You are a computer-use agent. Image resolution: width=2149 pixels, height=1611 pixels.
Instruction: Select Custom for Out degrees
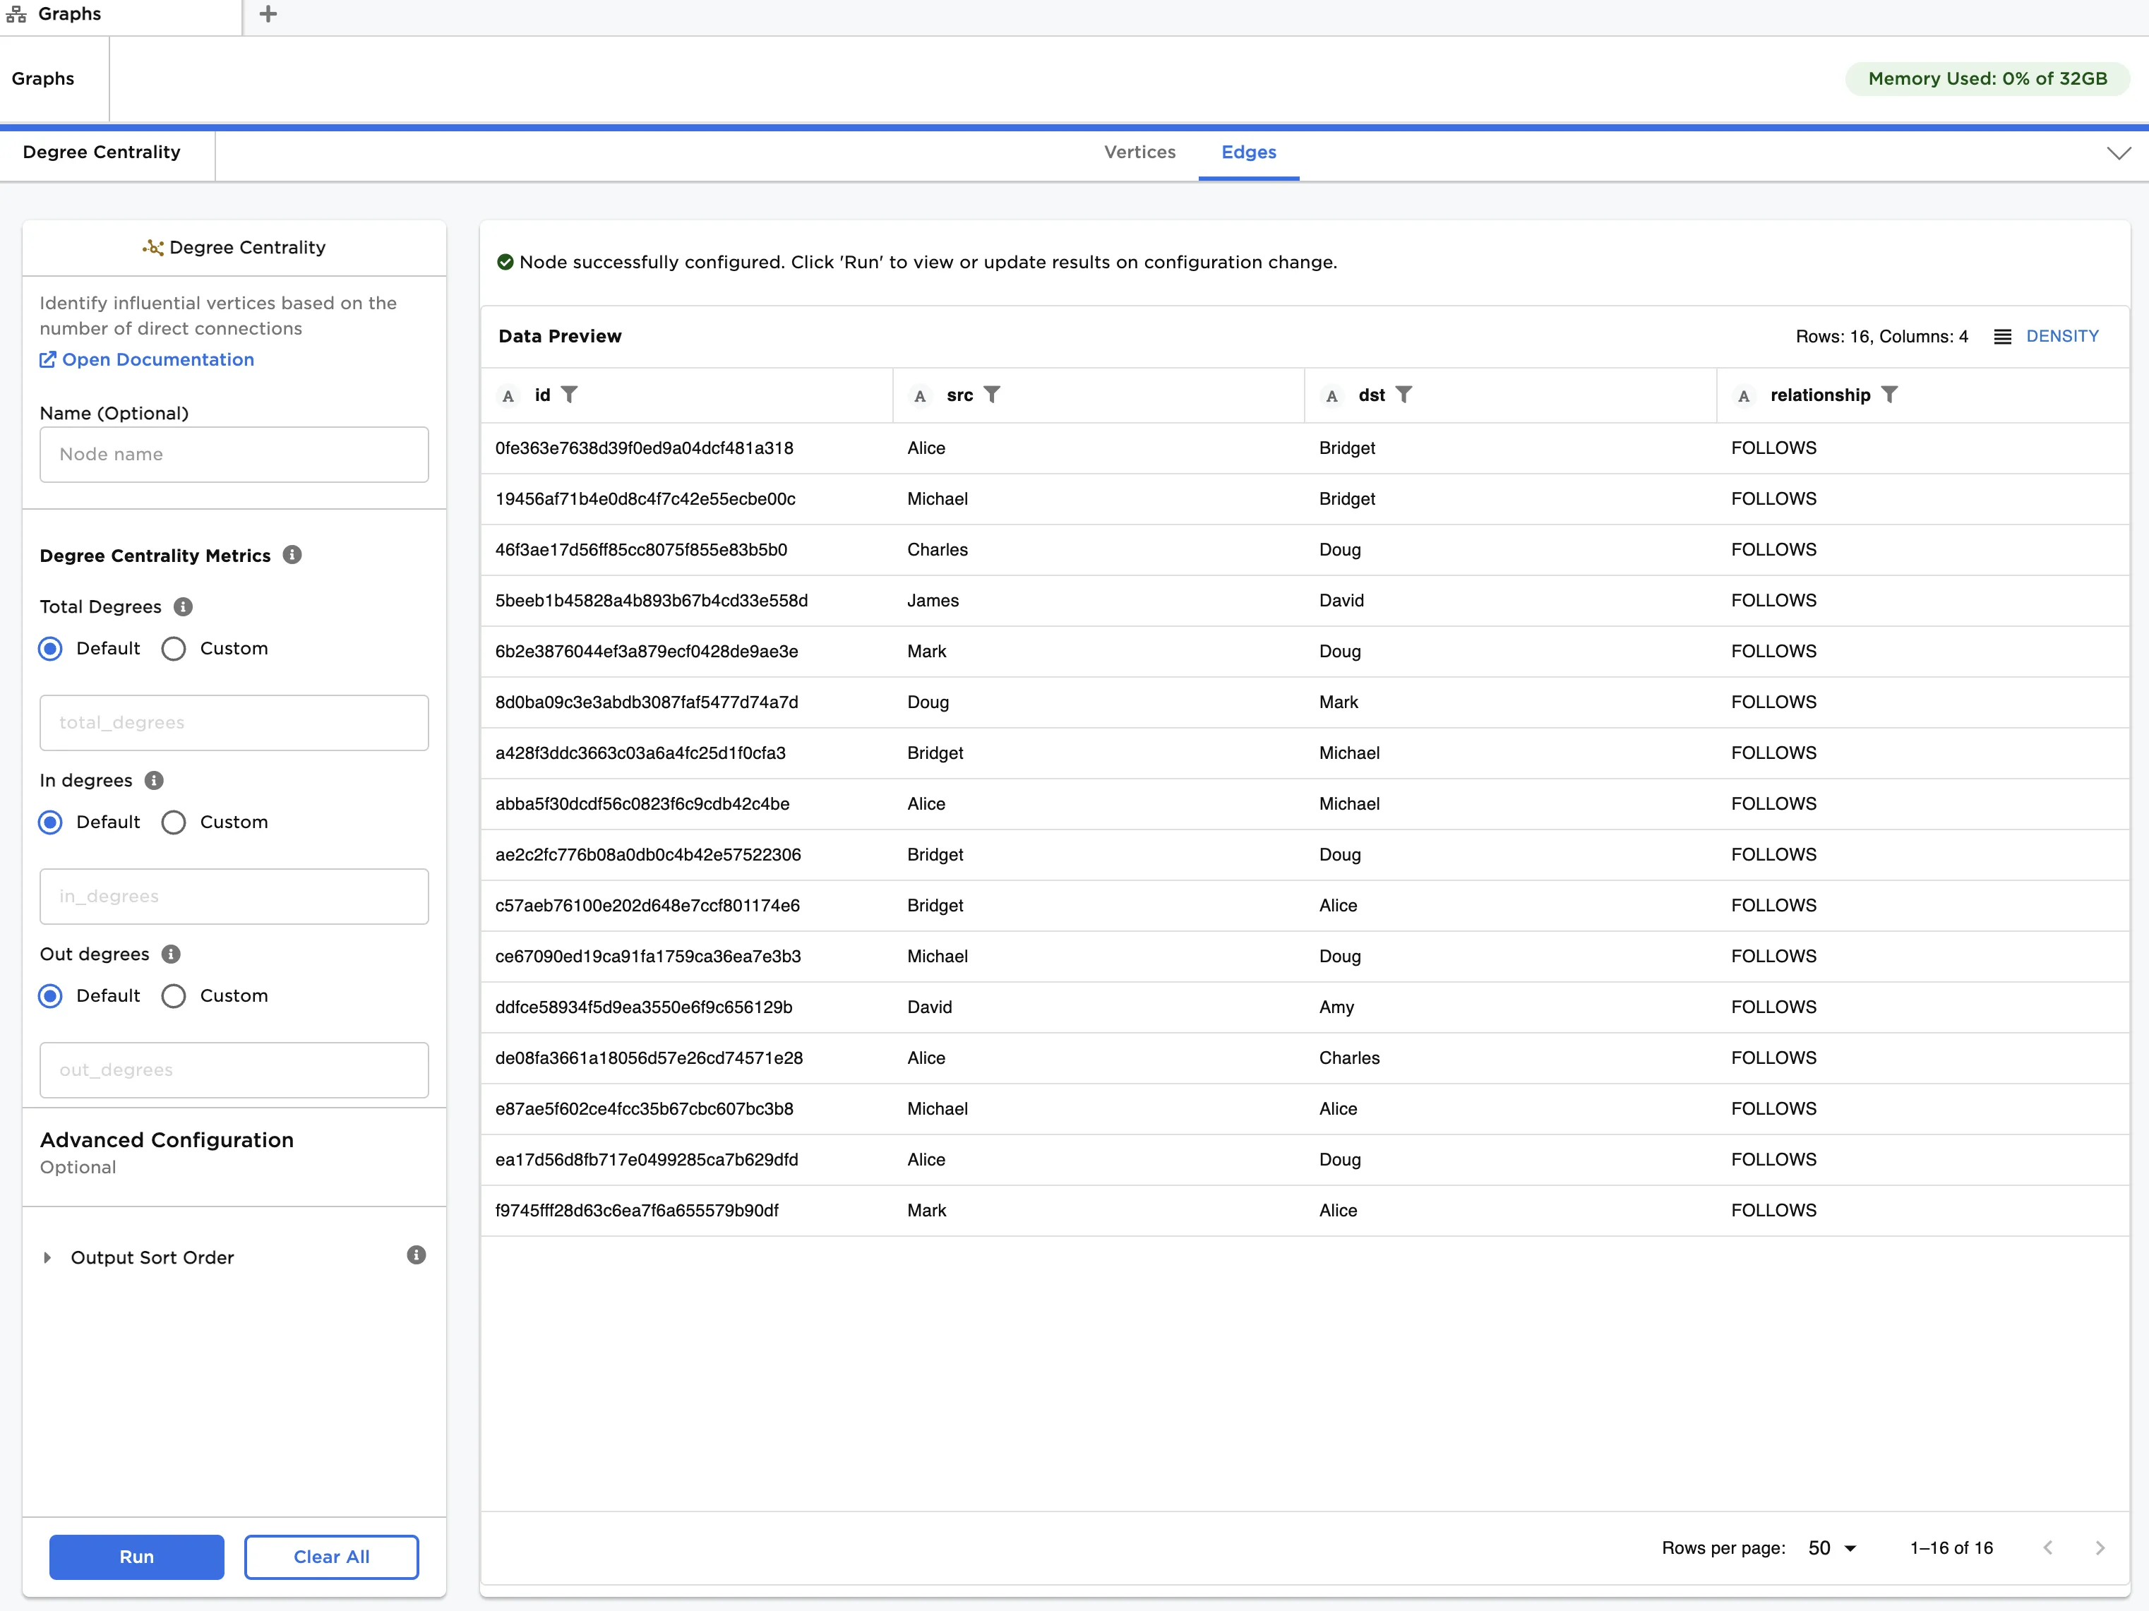tap(174, 996)
